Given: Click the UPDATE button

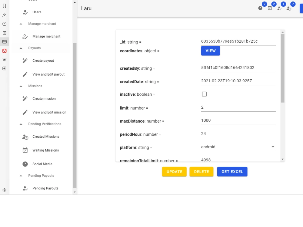Looking at the screenshot, I should tap(174, 172).
